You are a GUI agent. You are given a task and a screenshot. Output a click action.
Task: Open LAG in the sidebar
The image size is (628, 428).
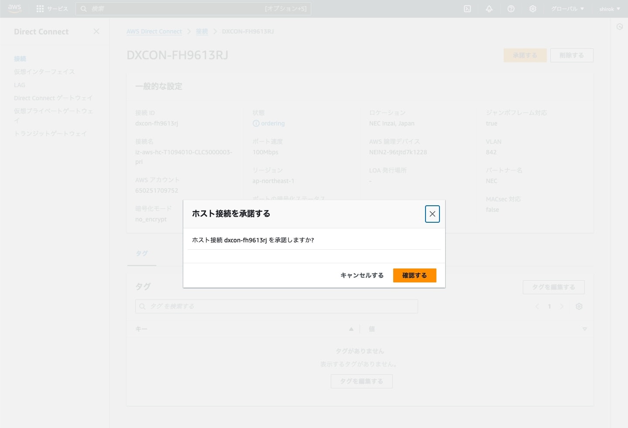[x=20, y=85]
